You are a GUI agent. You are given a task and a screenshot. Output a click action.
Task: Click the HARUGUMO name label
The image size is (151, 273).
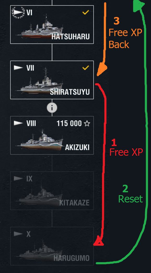click(x=72, y=258)
